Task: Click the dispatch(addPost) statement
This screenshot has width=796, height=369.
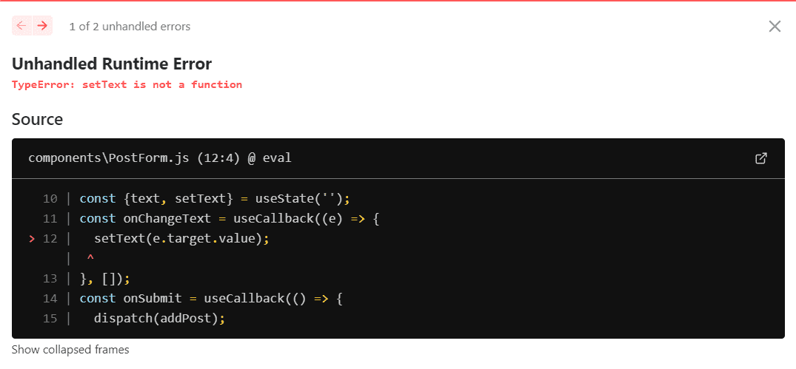Action: tap(159, 319)
